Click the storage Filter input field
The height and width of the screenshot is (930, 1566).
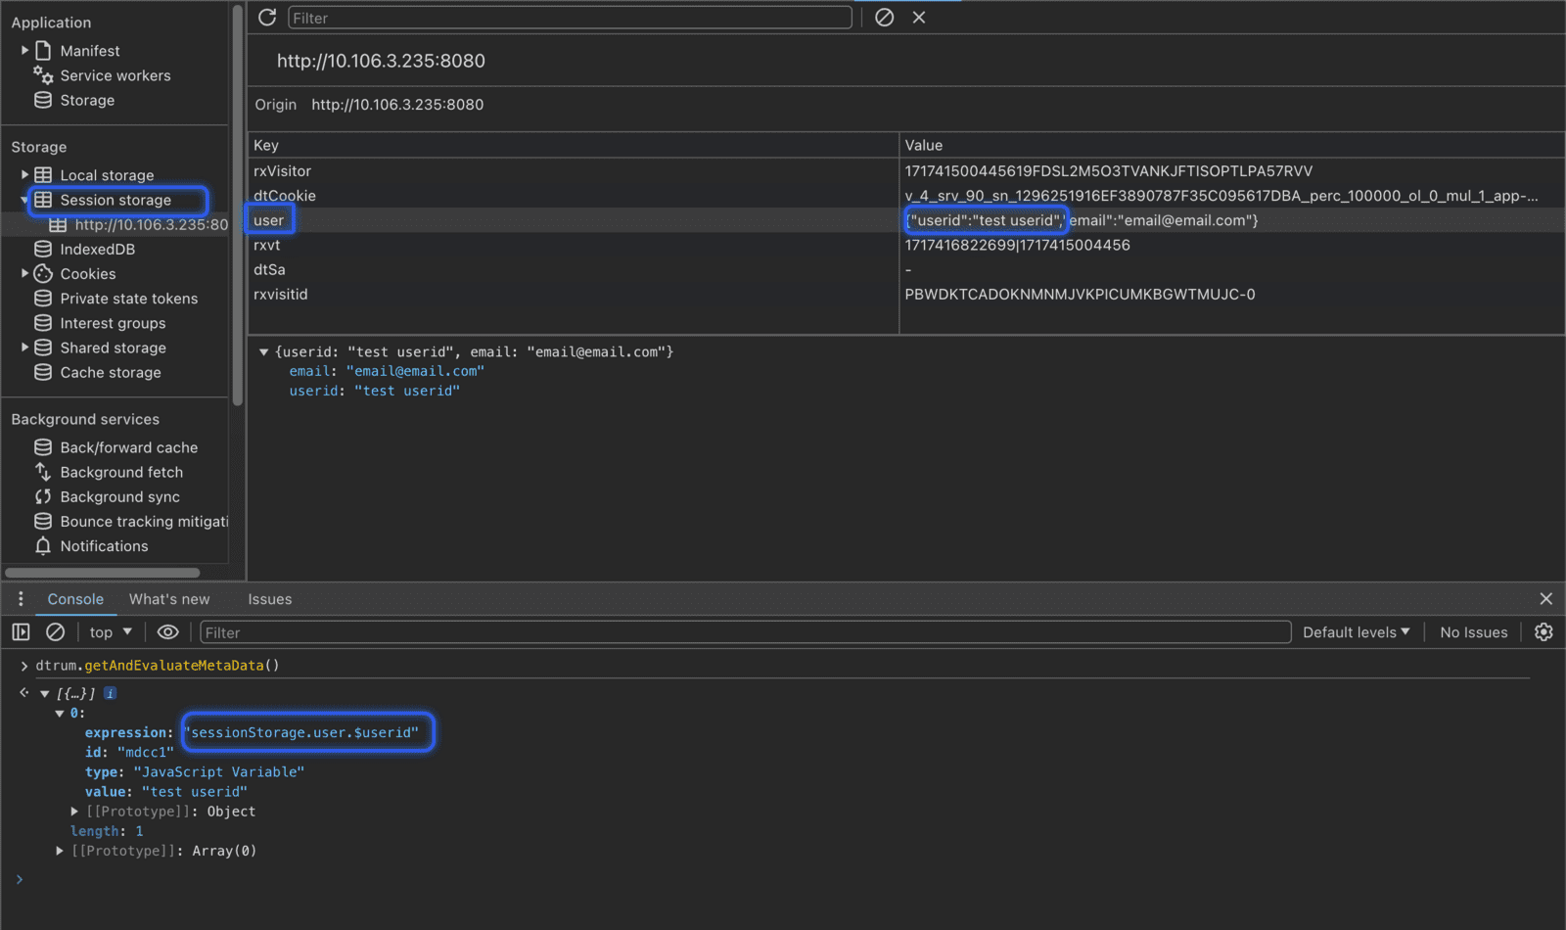[x=568, y=17]
